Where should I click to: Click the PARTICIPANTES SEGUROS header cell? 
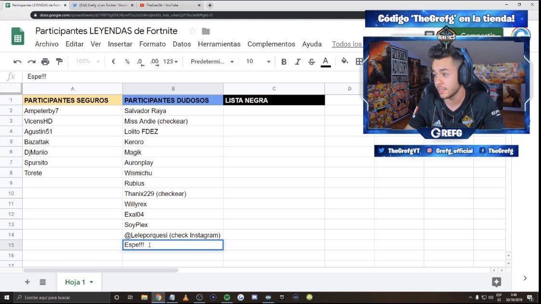pos(72,101)
